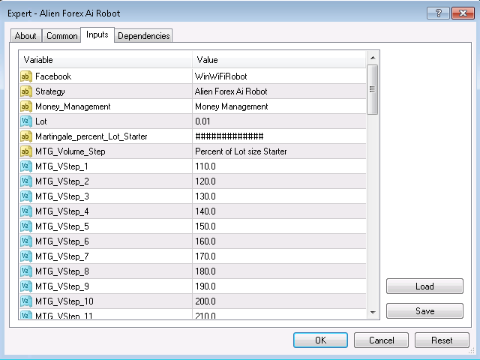Open the About tab

(x=25, y=36)
